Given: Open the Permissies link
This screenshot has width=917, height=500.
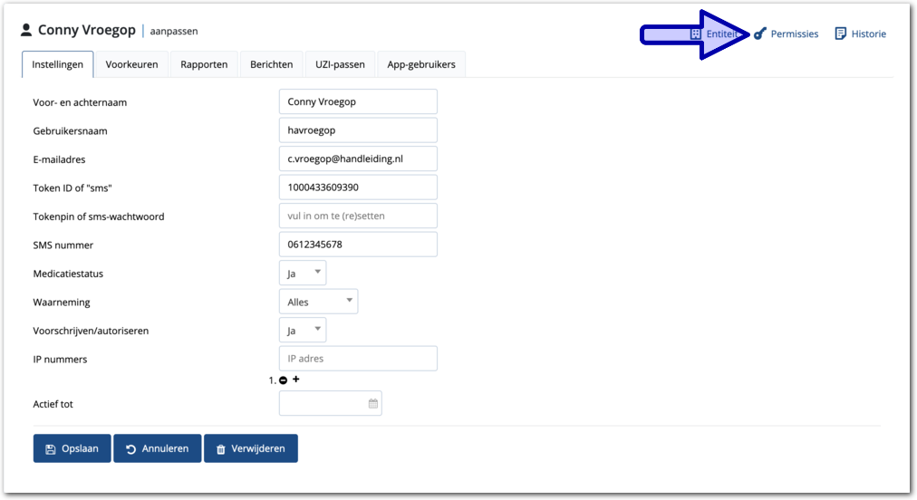Looking at the screenshot, I should pos(794,34).
